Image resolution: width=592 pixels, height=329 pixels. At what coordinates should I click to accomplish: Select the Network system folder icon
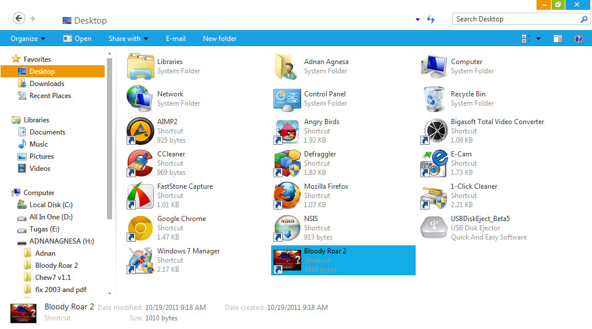click(x=140, y=98)
